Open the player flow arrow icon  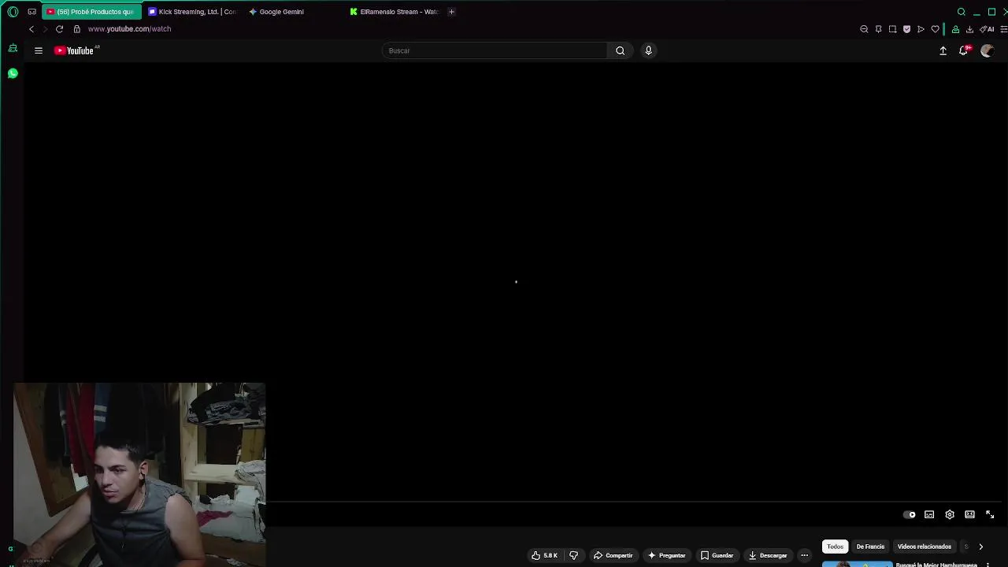click(921, 29)
